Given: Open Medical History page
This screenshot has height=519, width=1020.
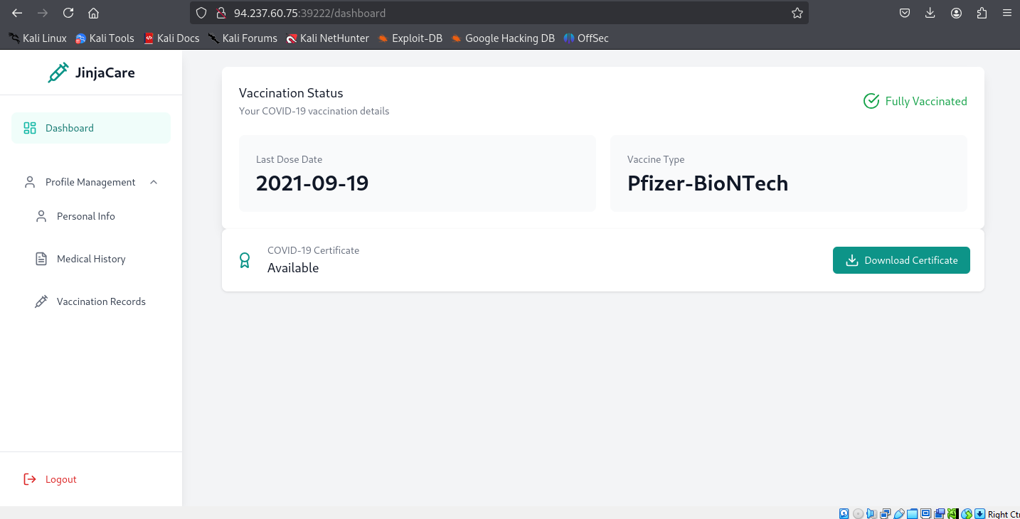Looking at the screenshot, I should pyautogui.click(x=90, y=259).
